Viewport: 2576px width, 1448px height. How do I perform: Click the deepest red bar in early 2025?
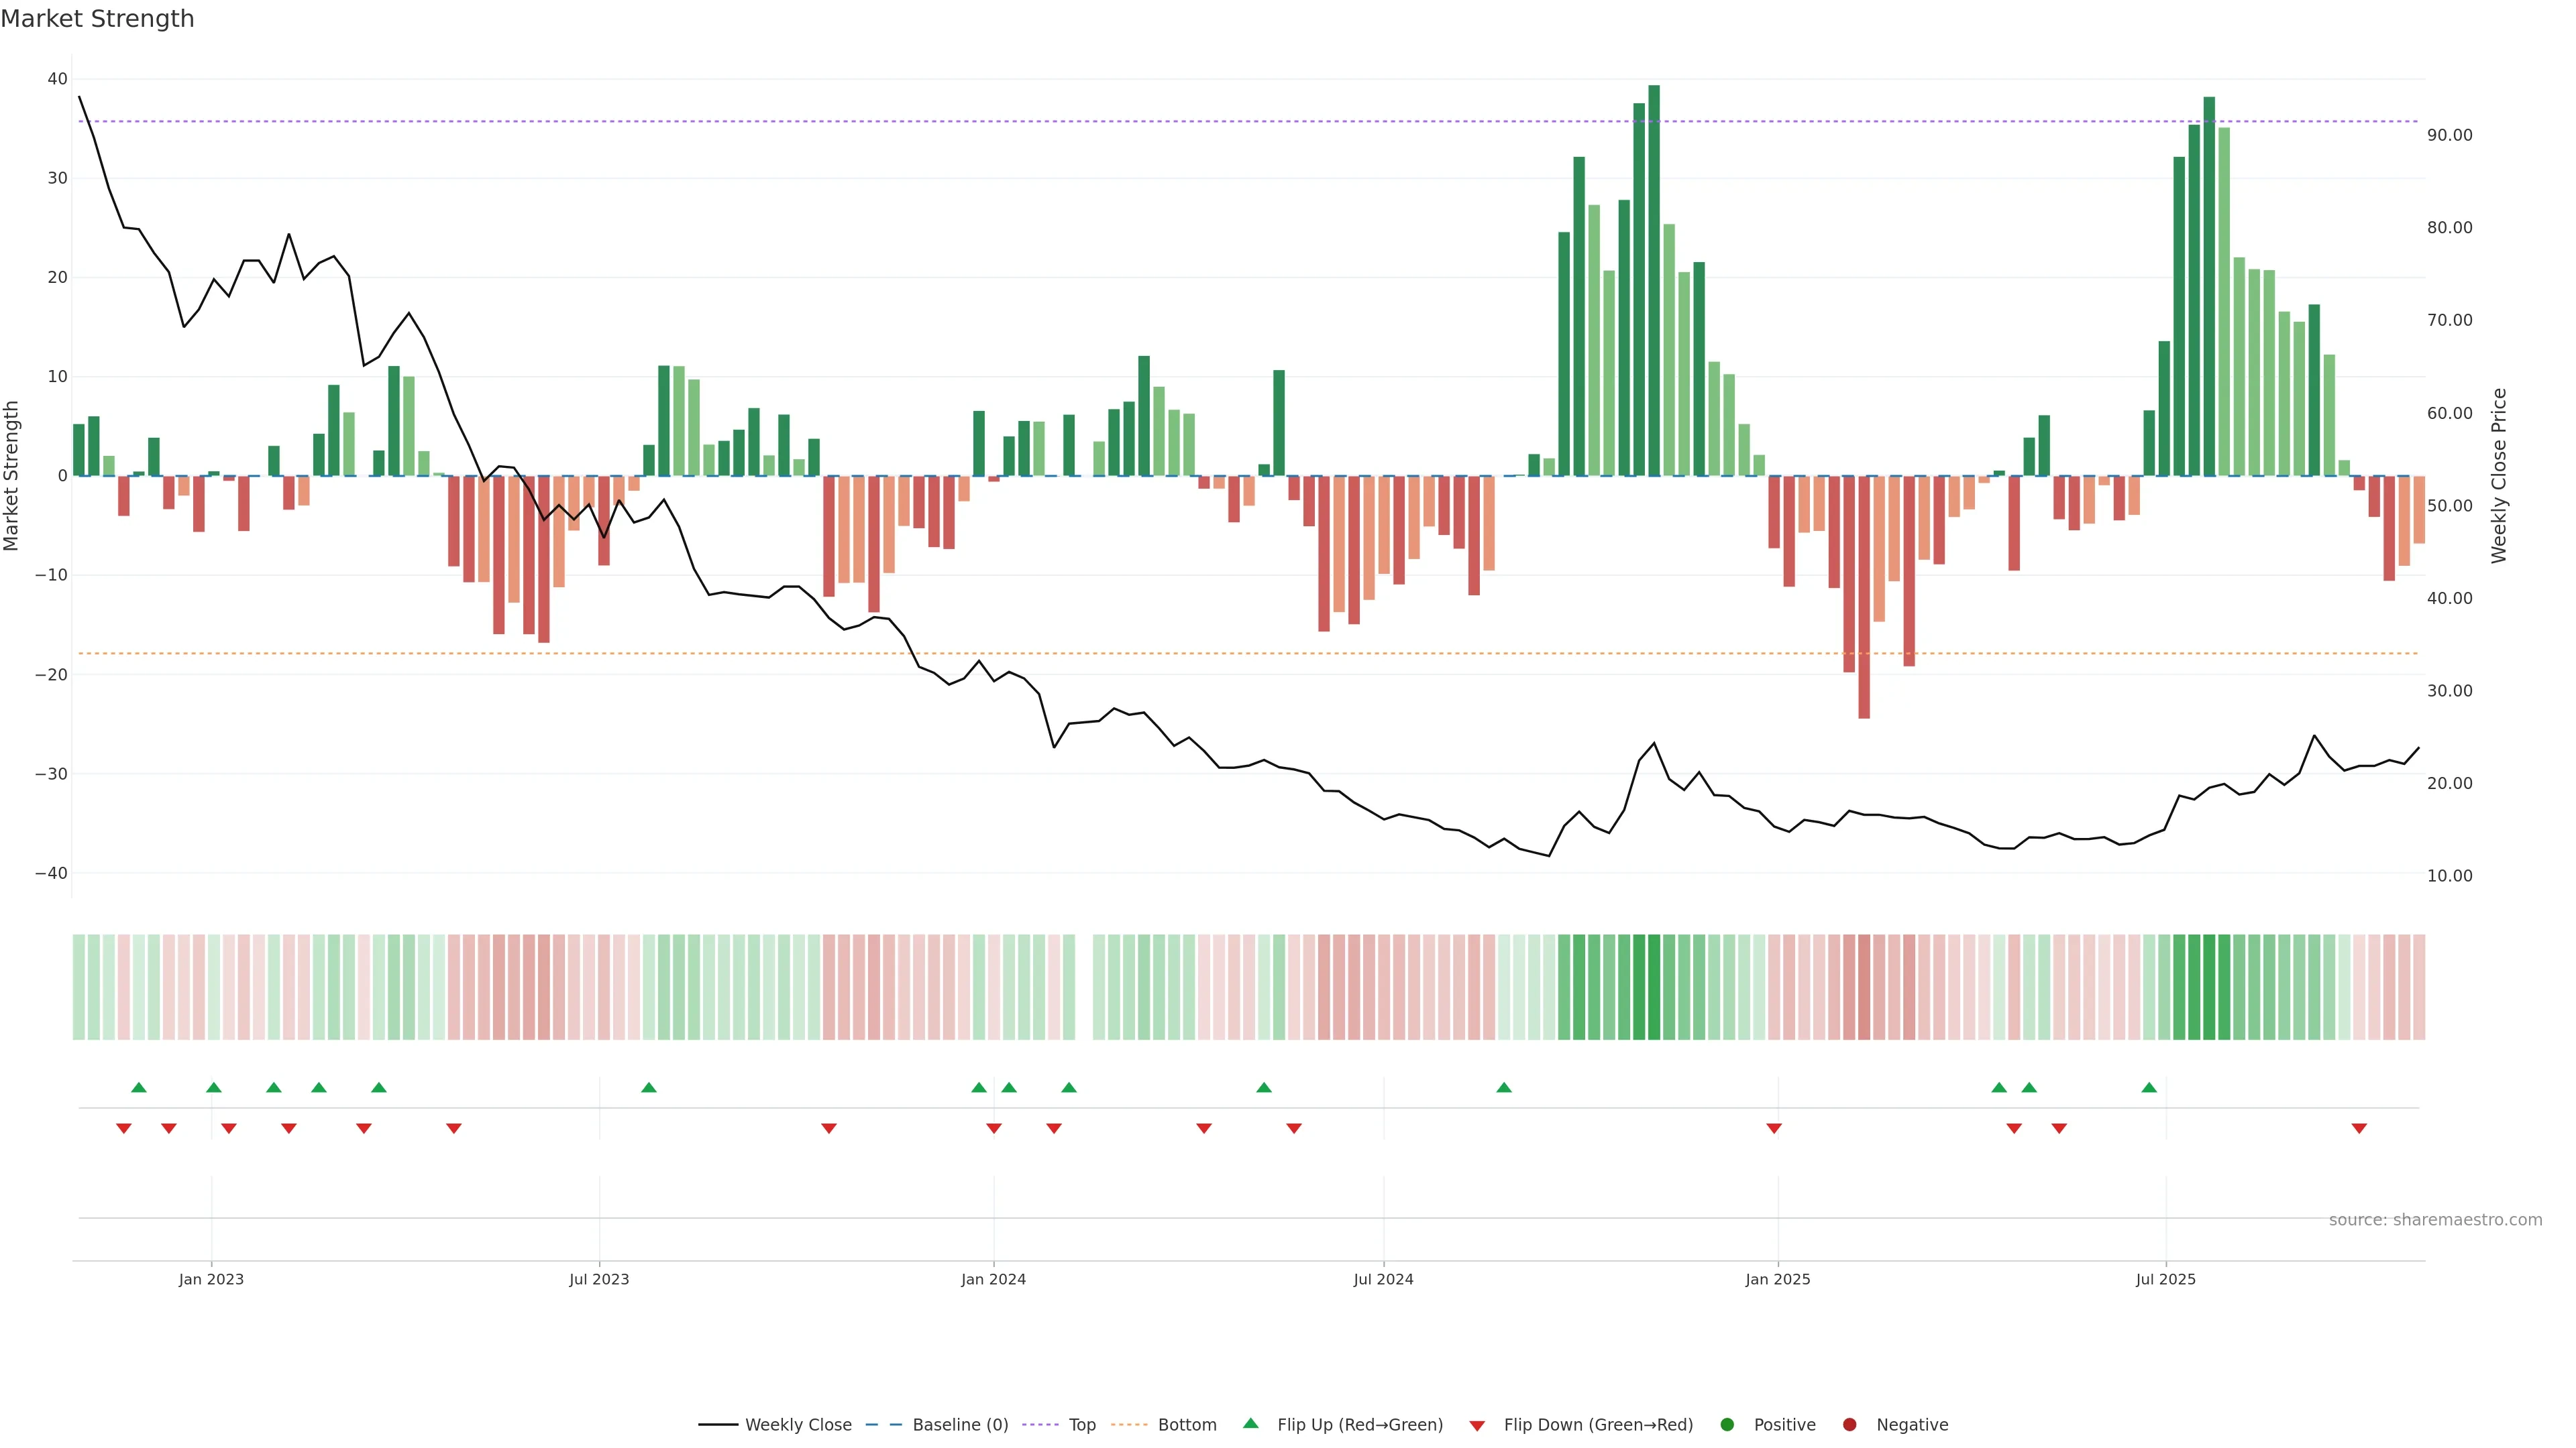tap(1864, 597)
